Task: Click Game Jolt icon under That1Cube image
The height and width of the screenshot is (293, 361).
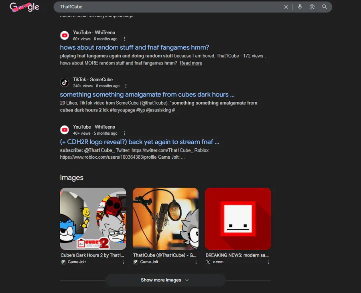Action: coord(136,262)
